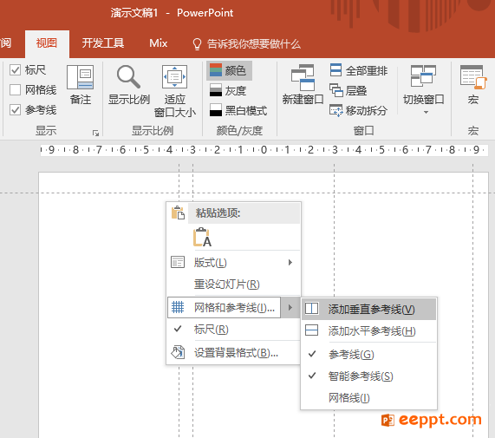This screenshot has width=495, height=438.
Task: Open the Macros (宏) button
Action: pos(473,85)
